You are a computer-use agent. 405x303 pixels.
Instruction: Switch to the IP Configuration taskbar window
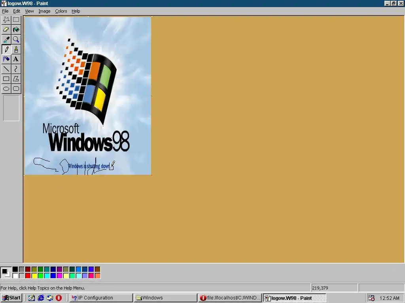[101, 298]
